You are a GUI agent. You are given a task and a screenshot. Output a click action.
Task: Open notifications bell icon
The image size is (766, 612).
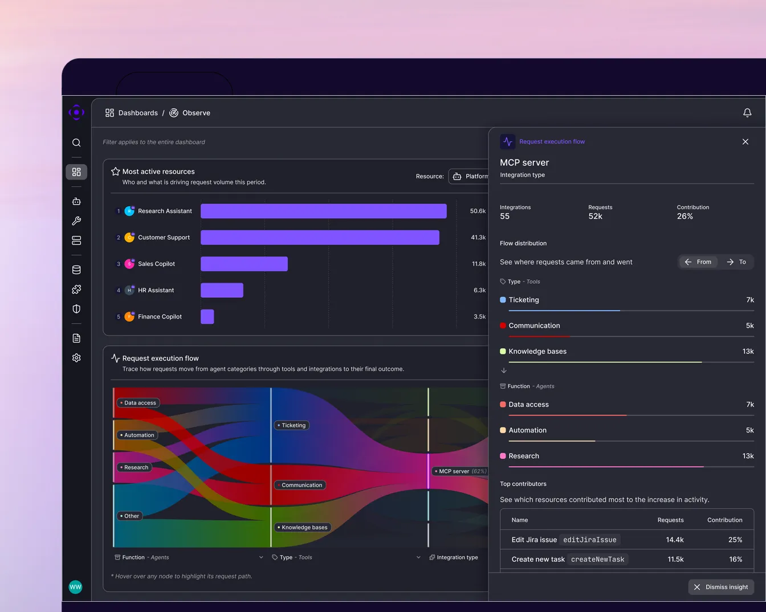(x=747, y=113)
